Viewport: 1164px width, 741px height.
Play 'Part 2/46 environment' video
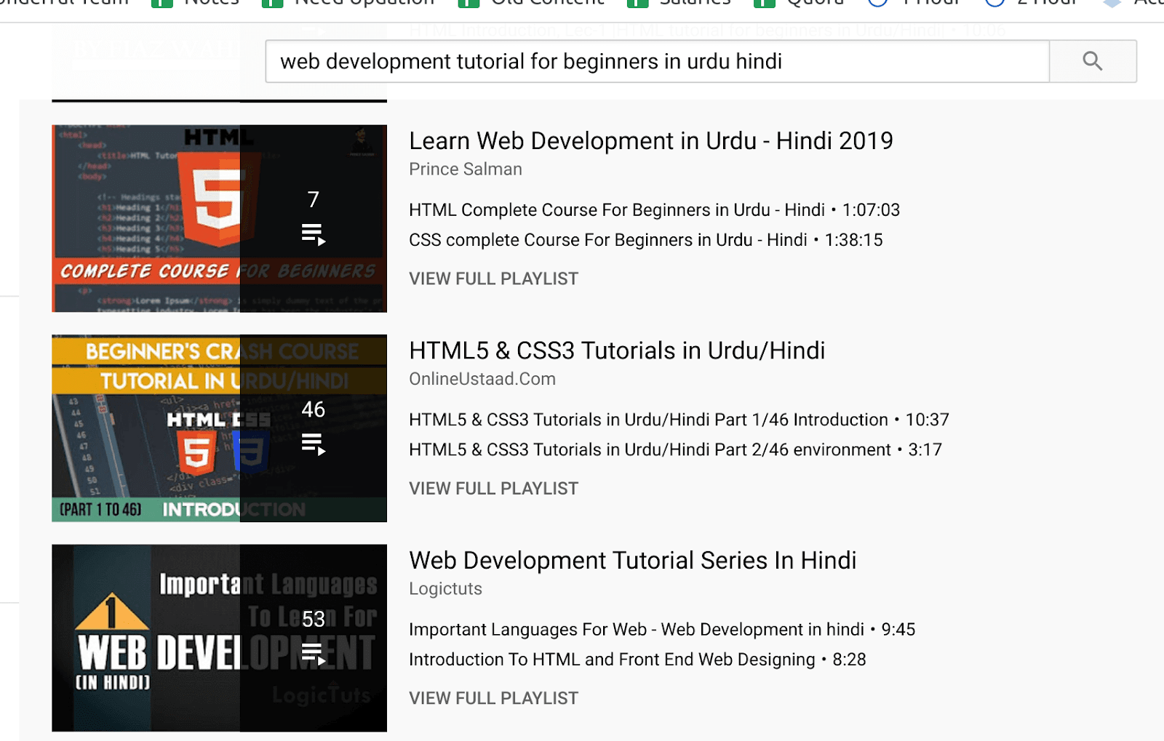click(x=675, y=449)
